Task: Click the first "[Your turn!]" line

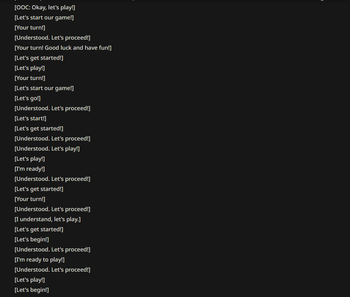Action: 30,28
